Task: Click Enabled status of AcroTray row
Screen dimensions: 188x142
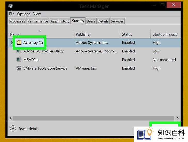Action: click(x=128, y=43)
